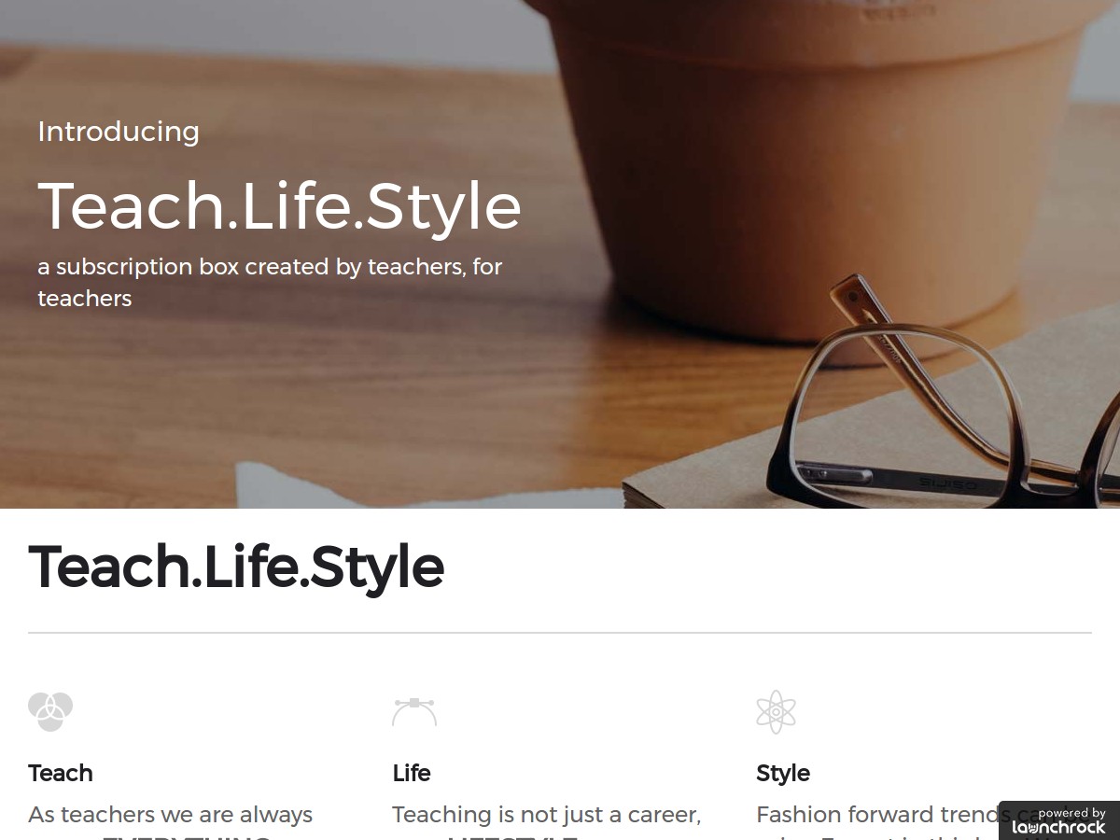Click the Introducing text in the hero
Image resolution: width=1120 pixels, height=840 pixels.
pos(119,132)
